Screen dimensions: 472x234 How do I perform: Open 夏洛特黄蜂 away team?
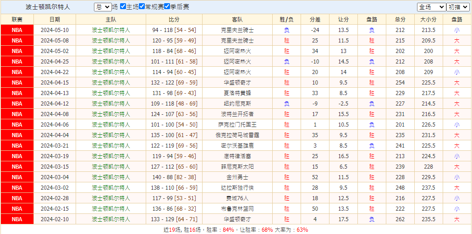click(x=237, y=93)
